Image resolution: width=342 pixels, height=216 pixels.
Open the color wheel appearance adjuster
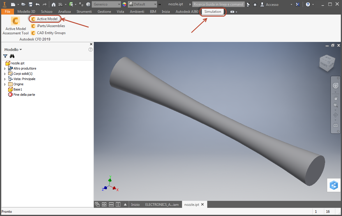(124, 4)
